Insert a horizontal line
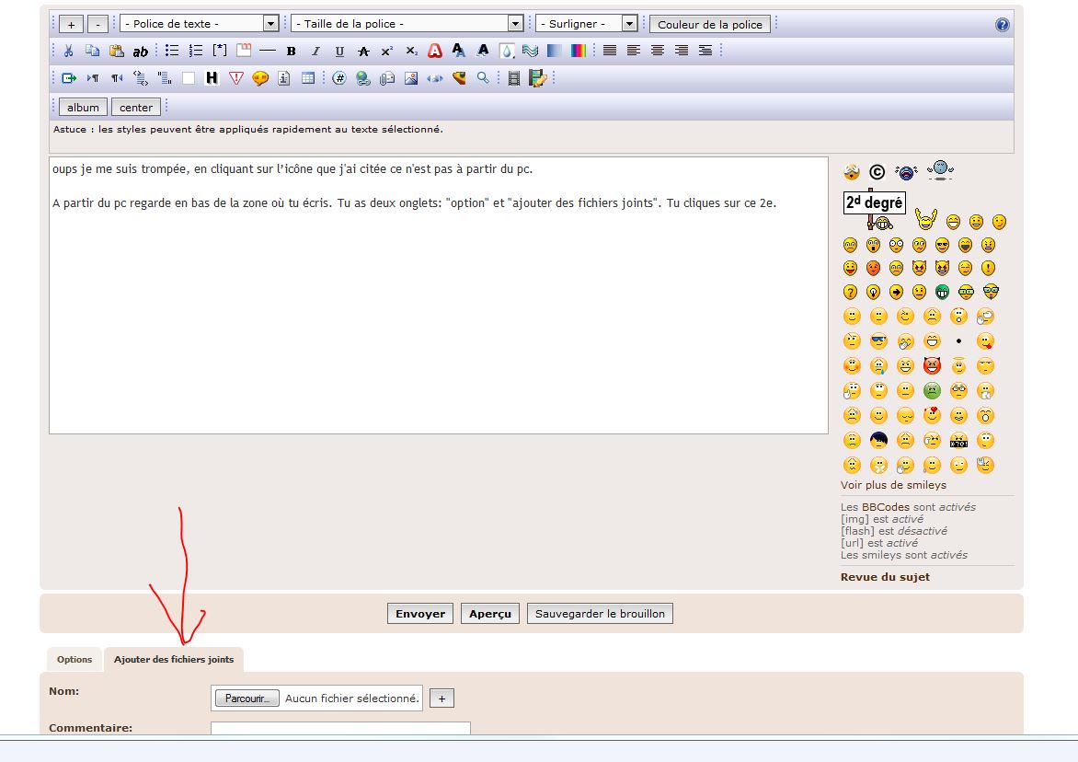 [268, 51]
